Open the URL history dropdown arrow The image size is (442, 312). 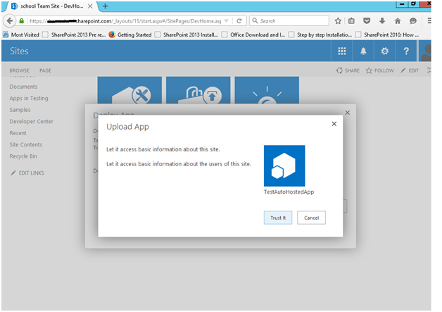[x=226, y=21]
